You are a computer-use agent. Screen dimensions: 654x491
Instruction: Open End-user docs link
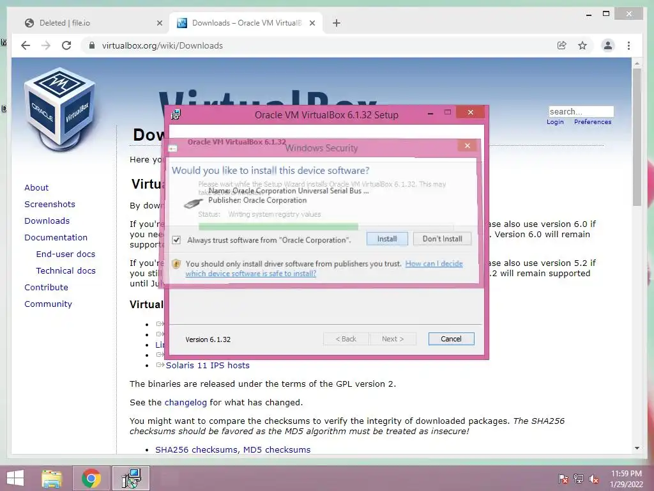pos(66,254)
